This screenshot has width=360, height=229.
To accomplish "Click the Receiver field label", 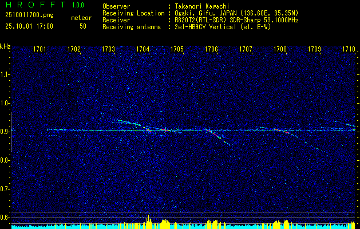I will [x=116, y=20].
